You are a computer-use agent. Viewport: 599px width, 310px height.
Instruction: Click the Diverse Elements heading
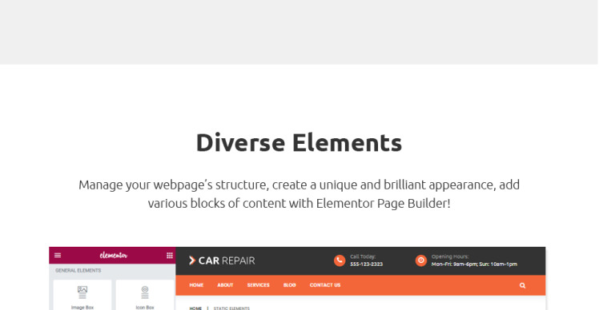click(299, 142)
